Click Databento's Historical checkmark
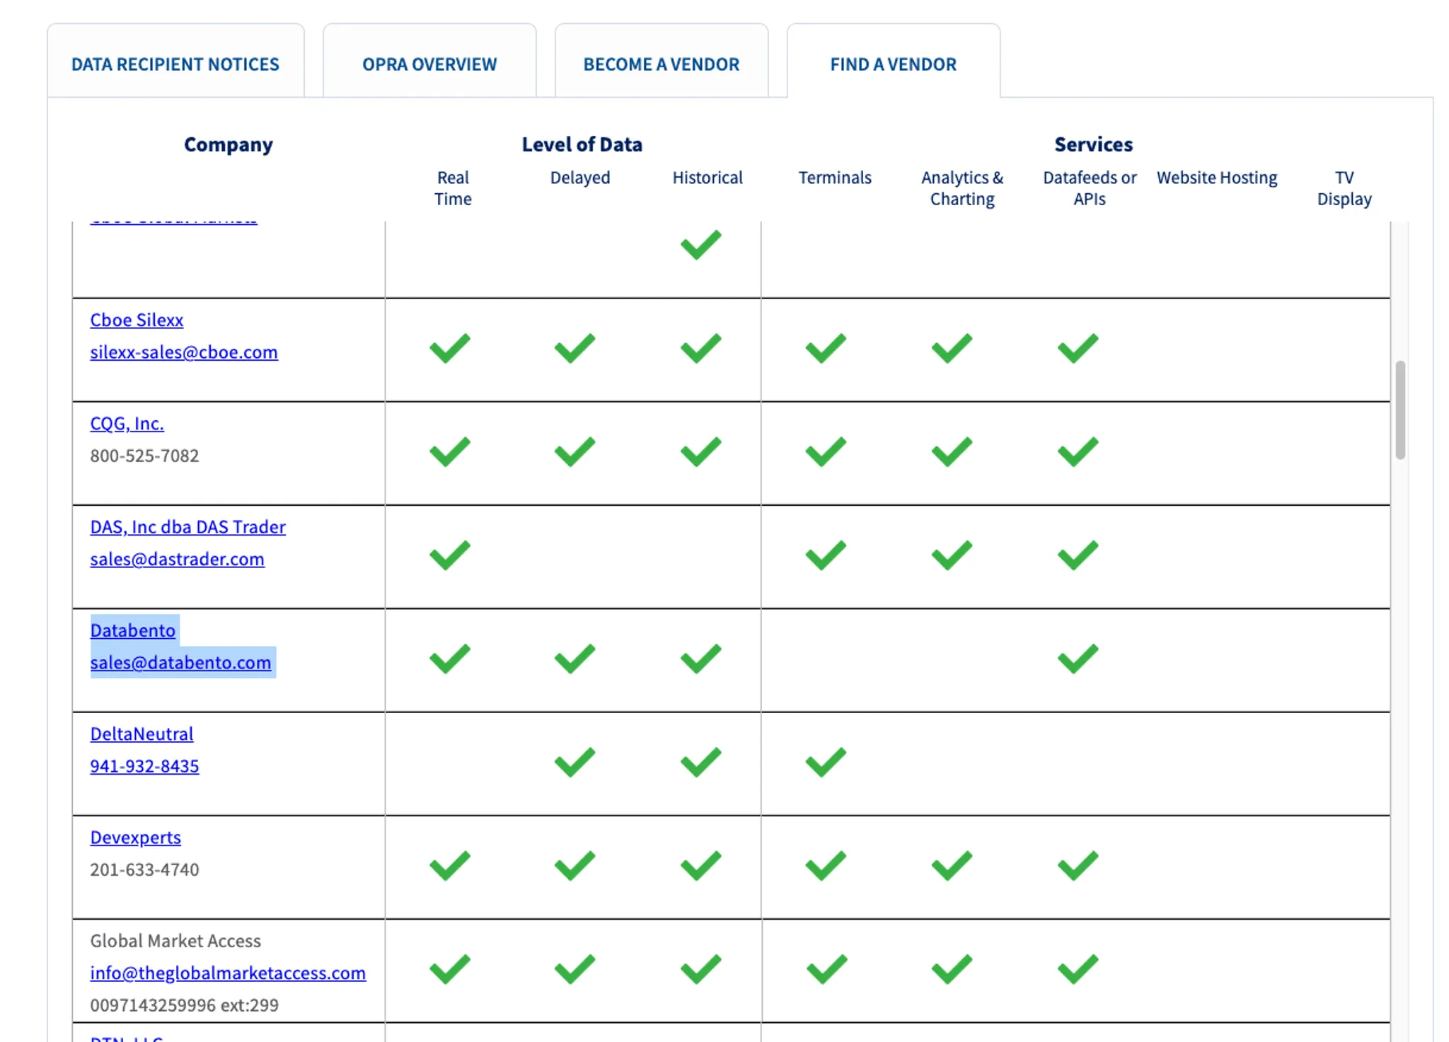 click(x=701, y=659)
